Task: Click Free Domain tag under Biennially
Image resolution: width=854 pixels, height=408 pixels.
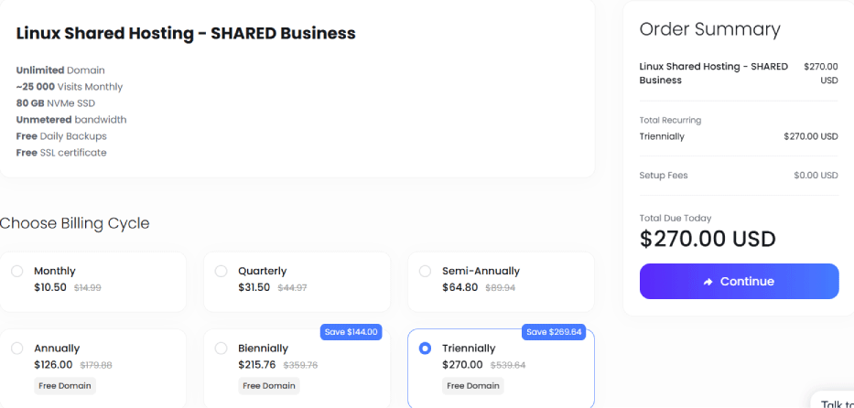Action: pos(270,386)
